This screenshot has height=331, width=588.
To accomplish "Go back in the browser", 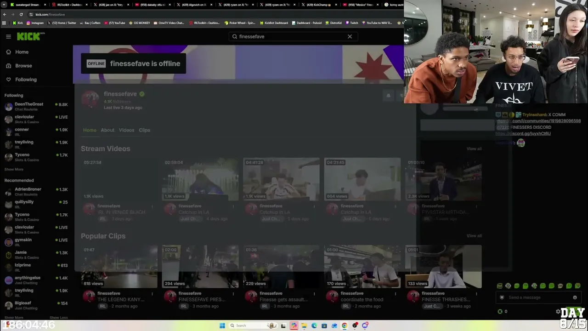I will pyautogui.click(x=5, y=14).
